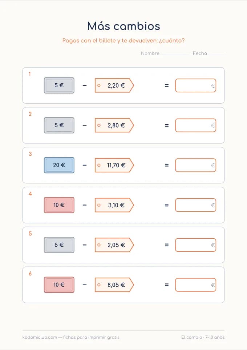
Task: Select the 8,05 € price tag
Action: point(114,285)
